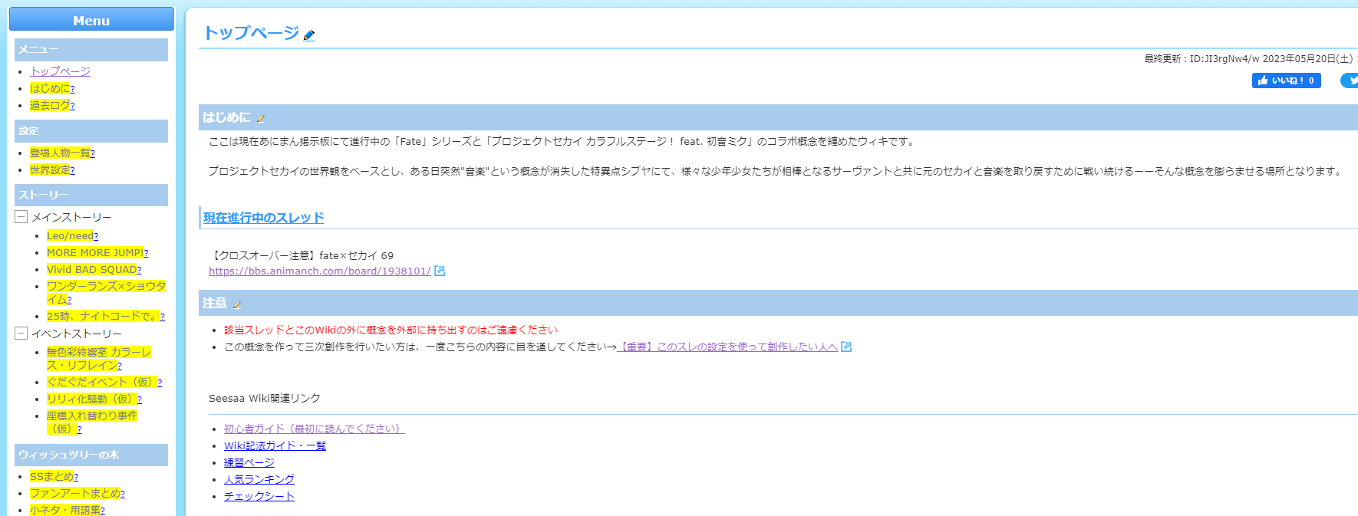The width and height of the screenshot is (1358, 516).
Task: Open the ワンダーランズ×ショウタイム story link
Action: pos(106,292)
